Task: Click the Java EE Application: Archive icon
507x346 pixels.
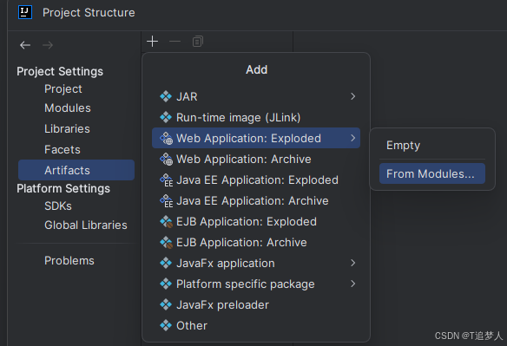Action: [x=166, y=200]
